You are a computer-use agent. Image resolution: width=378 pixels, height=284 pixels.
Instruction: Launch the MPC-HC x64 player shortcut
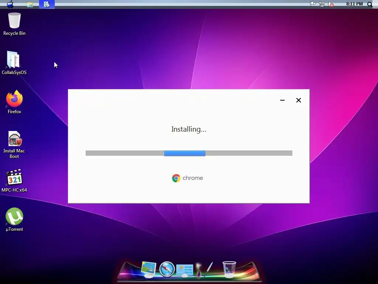[x=14, y=180]
